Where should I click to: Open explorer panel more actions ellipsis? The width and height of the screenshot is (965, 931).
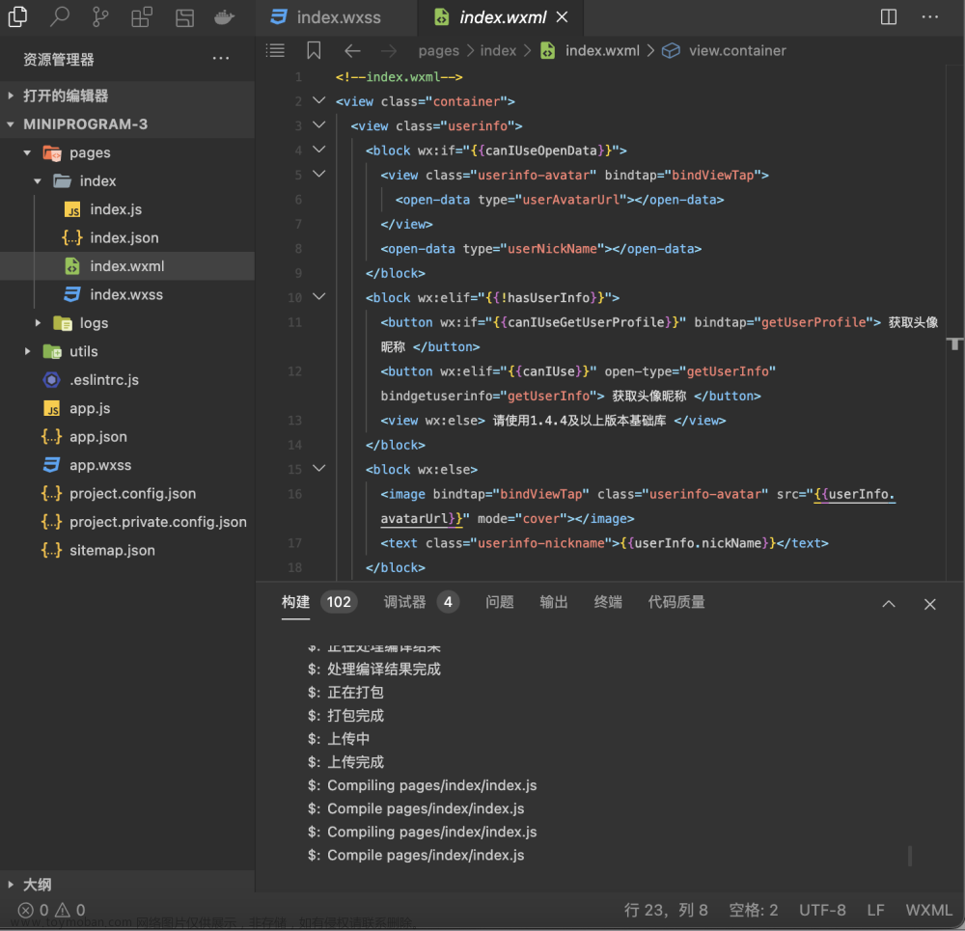220,59
